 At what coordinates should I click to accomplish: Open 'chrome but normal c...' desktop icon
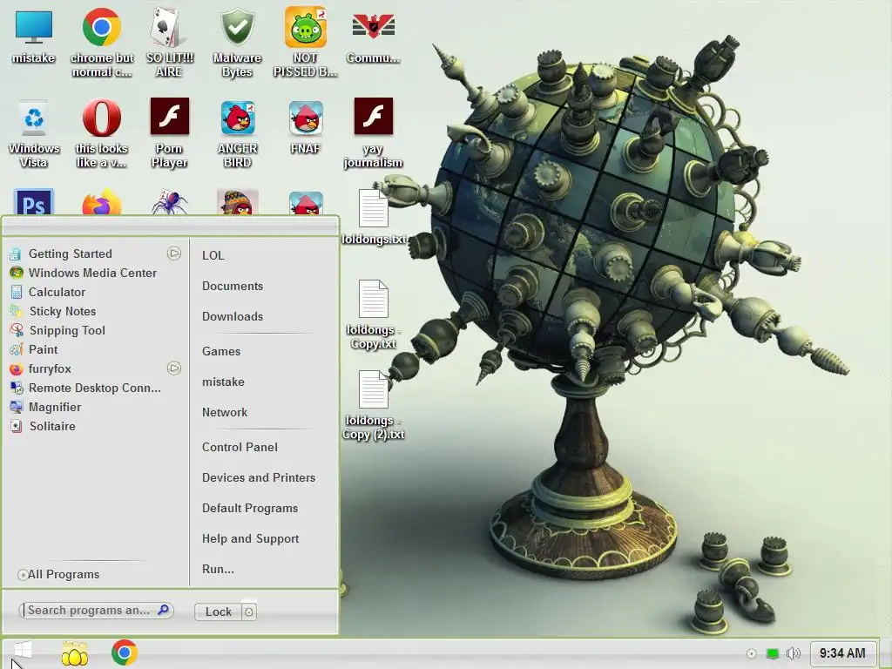point(102,43)
